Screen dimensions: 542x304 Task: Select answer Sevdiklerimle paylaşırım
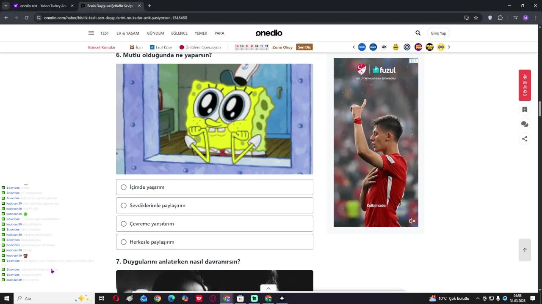(x=215, y=205)
